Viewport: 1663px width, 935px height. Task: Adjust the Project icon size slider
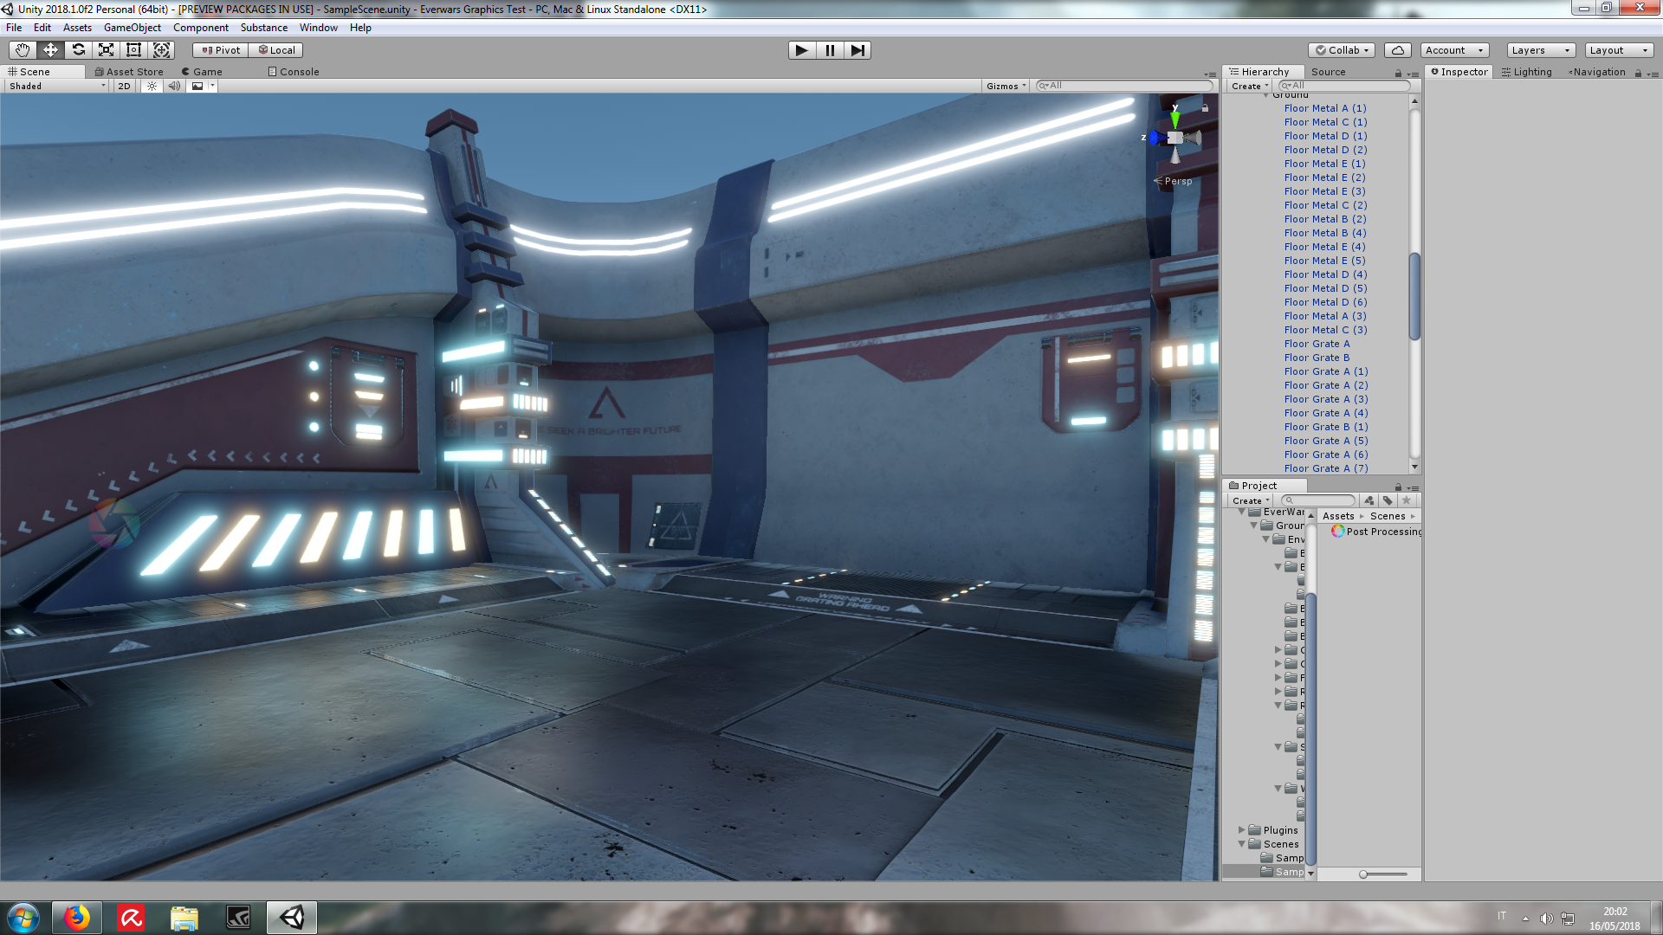click(1363, 874)
